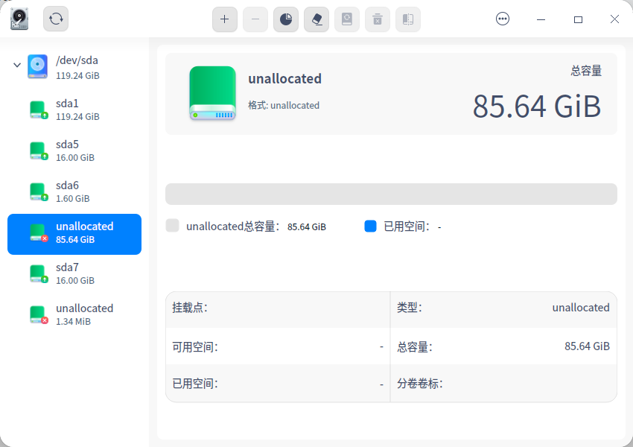Expand the app icon menu top left
This screenshot has width=633, height=447.
(x=19, y=19)
